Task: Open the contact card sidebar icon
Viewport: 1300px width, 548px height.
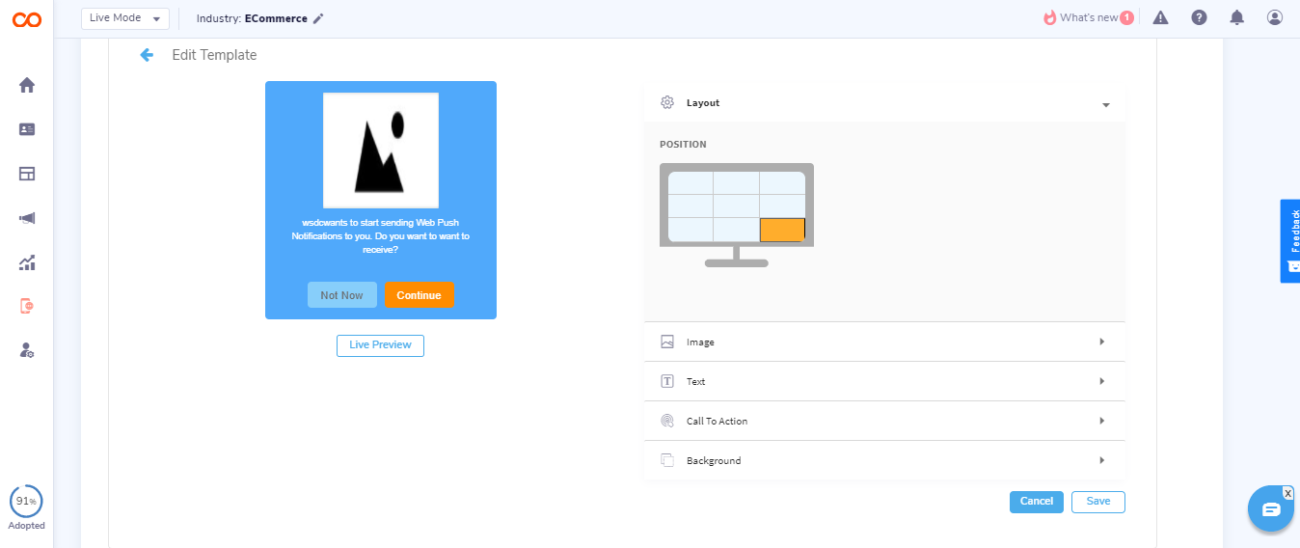Action: 27,129
